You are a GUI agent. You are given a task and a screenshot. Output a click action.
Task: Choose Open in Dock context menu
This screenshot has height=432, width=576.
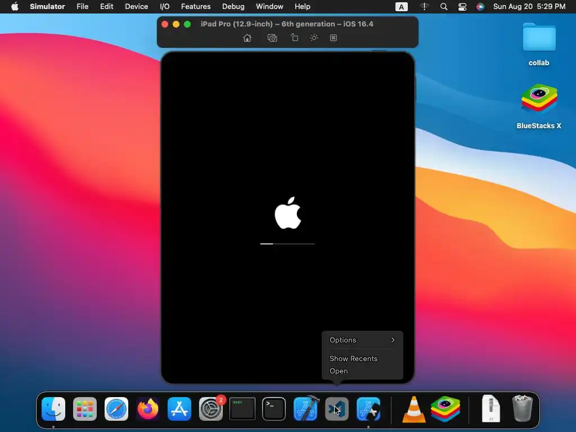[362, 371]
